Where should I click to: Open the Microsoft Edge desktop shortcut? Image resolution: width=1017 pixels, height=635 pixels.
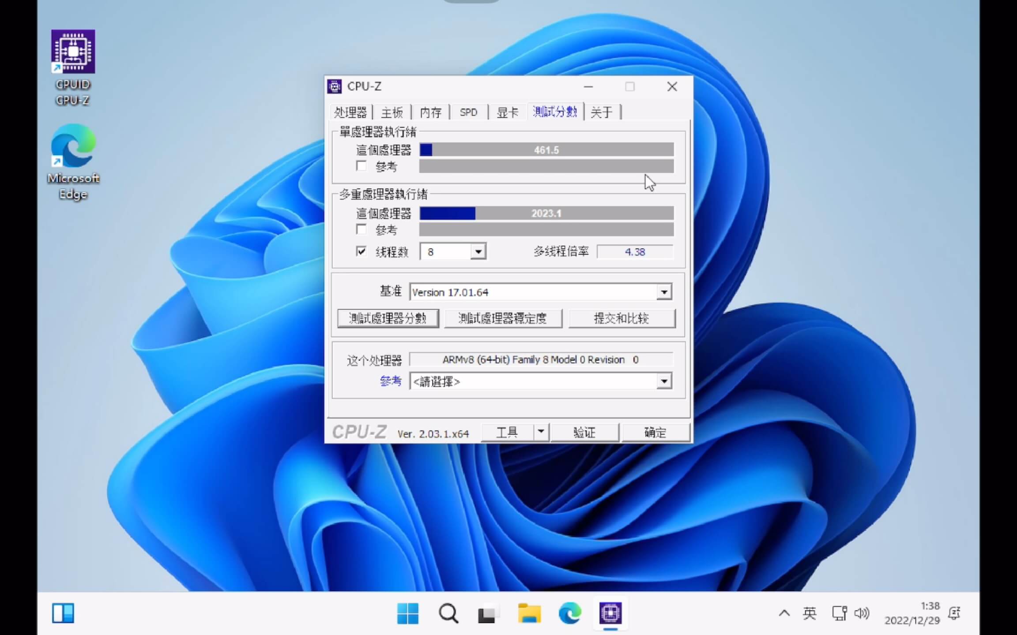click(x=73, y=146)
